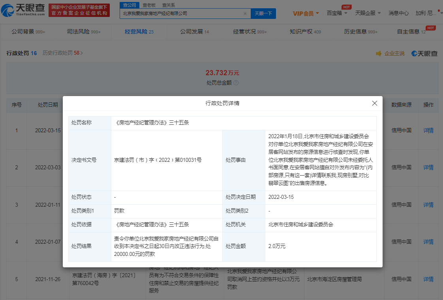
Task: Click the 企业主说 megaphone icon
Action: [x=379, y=54]
